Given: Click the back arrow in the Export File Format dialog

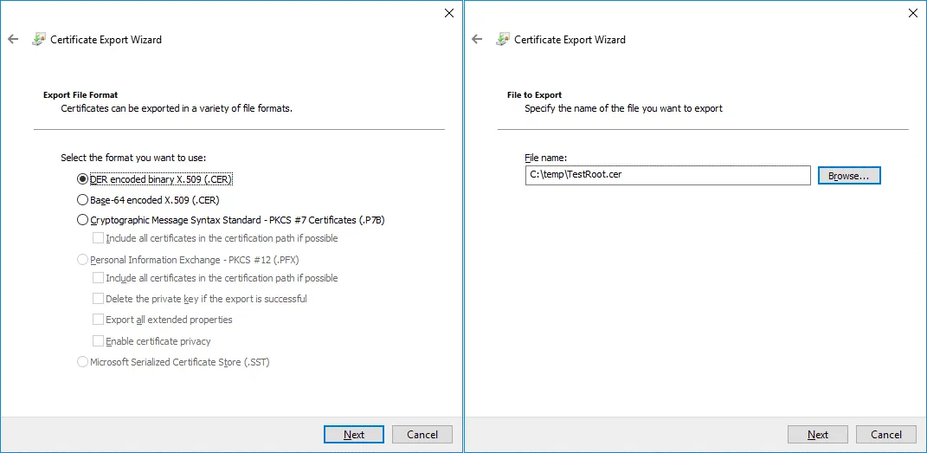Looking at the screenshot, I should (x=13, y=40).
